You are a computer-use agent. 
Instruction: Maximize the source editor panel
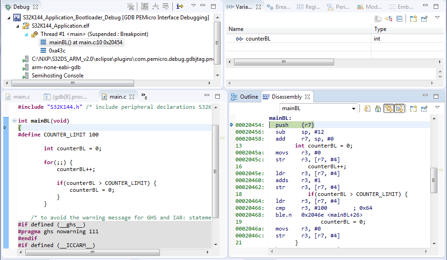tap(218, 96)
